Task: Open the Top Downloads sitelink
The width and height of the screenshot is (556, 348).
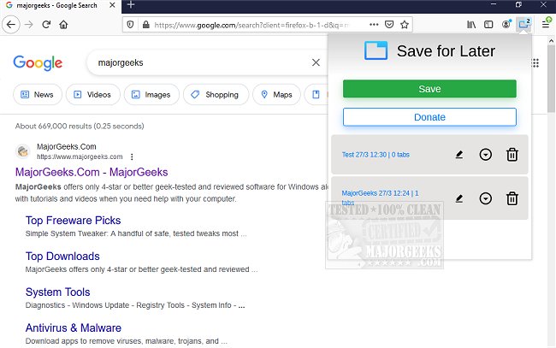Action: (x=62, y=257)
